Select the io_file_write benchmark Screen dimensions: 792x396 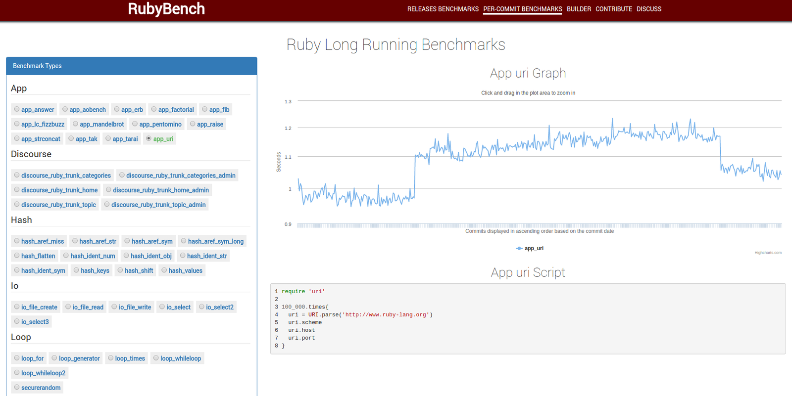point(131,307)
